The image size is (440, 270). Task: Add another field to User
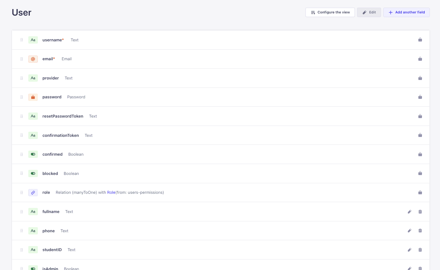pos(406,12)
